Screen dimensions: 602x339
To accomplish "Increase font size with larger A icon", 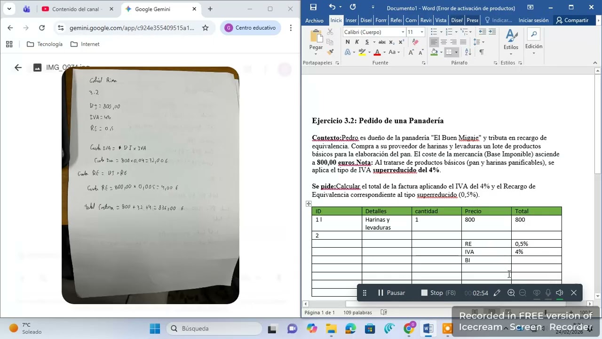I will [411, 52].
